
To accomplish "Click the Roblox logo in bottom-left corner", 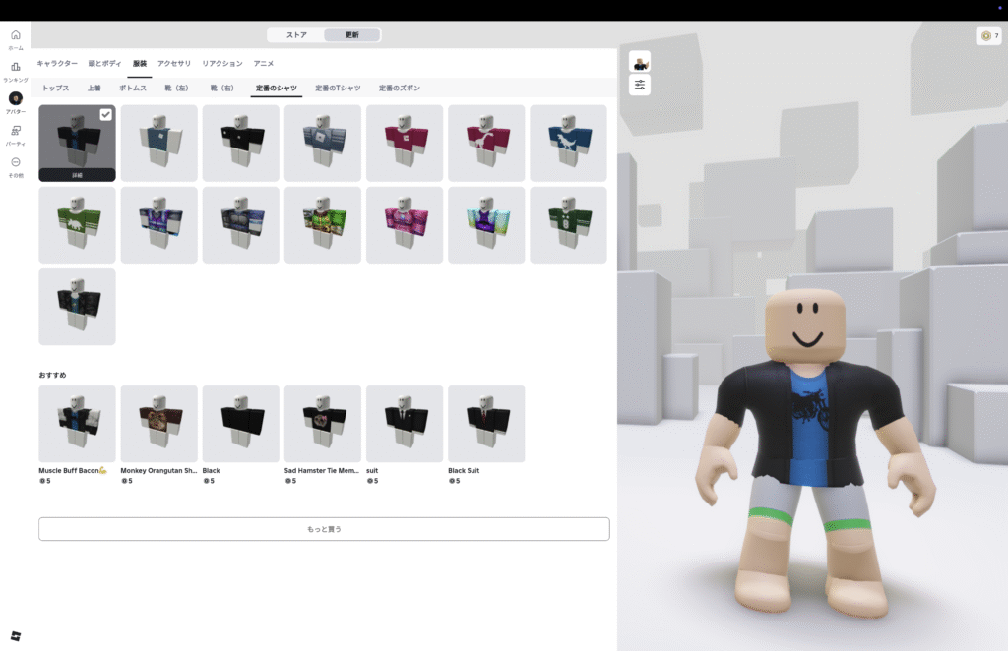I will pyautogui.click(x=16, y=635).
